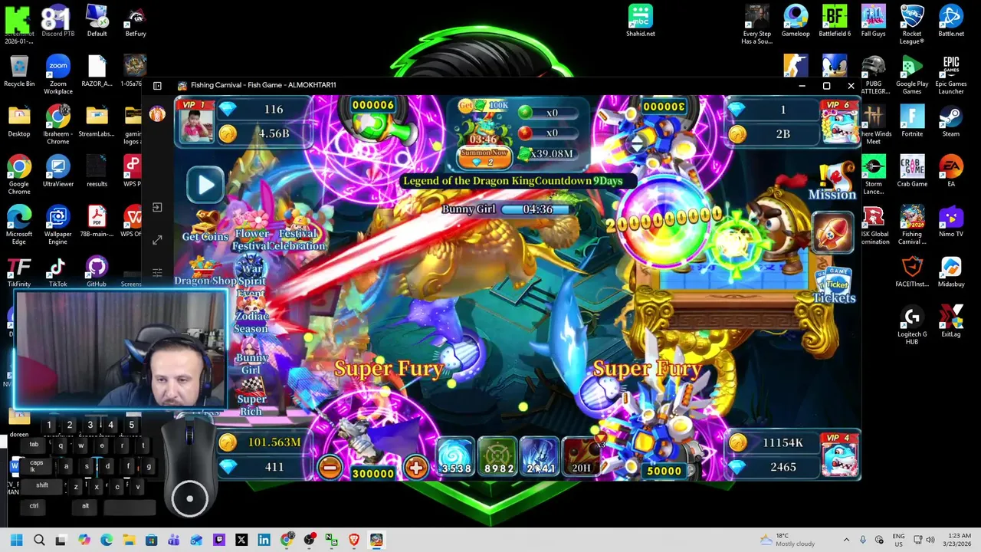Viewport: 981px width, 552px height.
Task: Open the Mission scroll
Action: tap(833, 182)
